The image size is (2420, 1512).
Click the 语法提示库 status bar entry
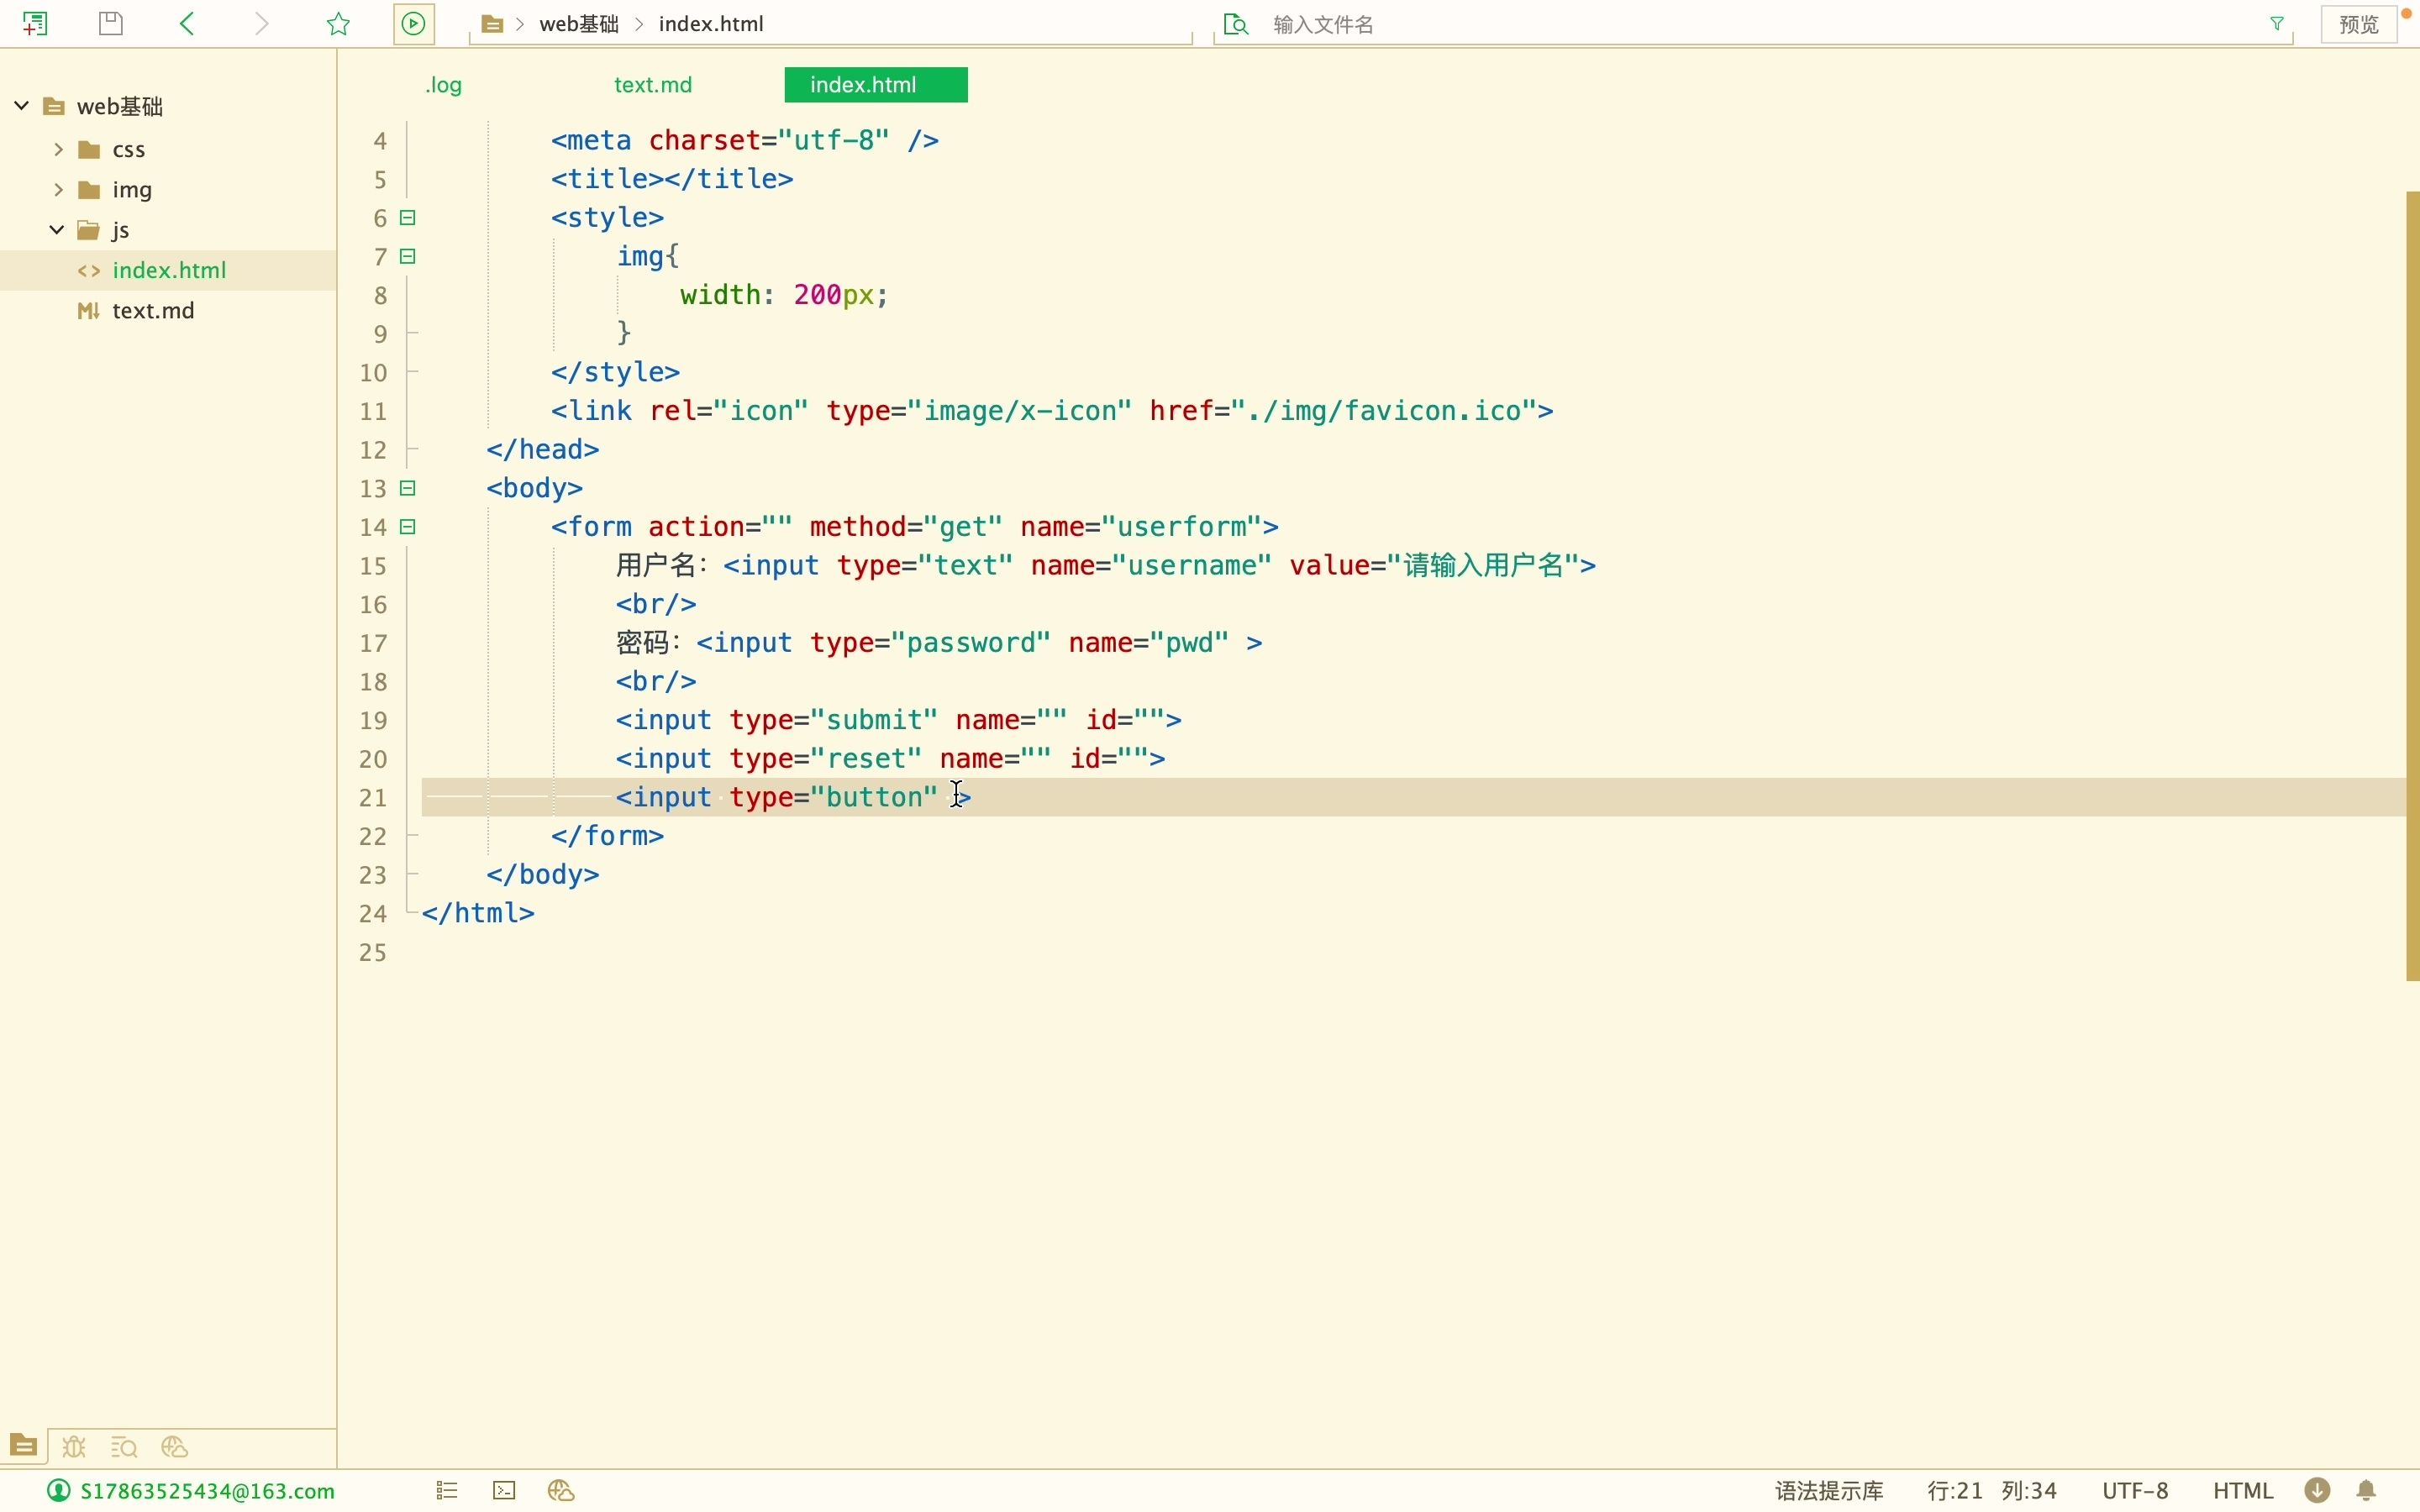pyautogui.click(x=1829, y=1491)
